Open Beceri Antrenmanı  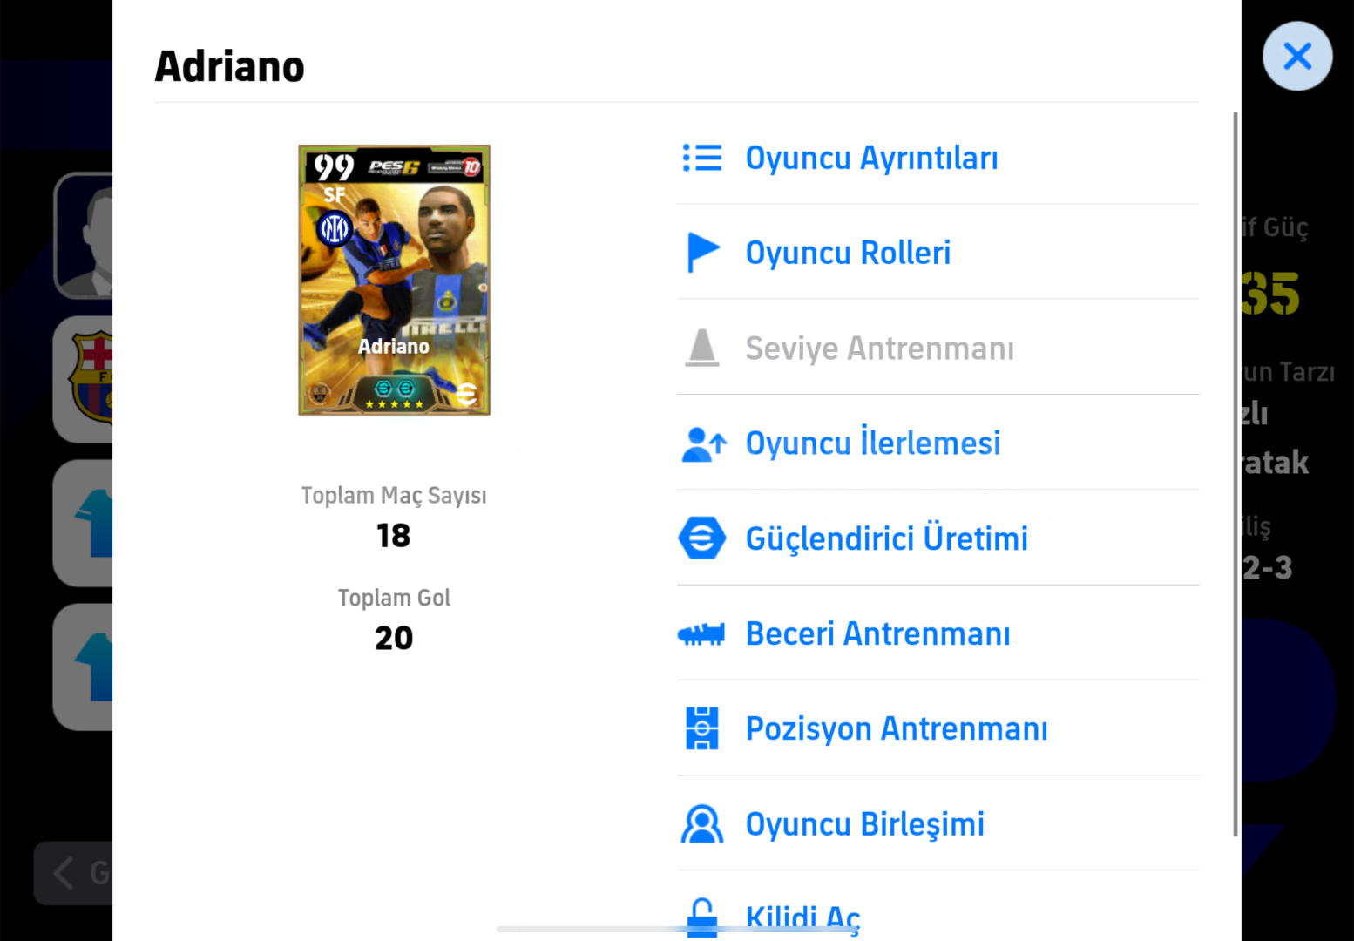click(938, 633)
